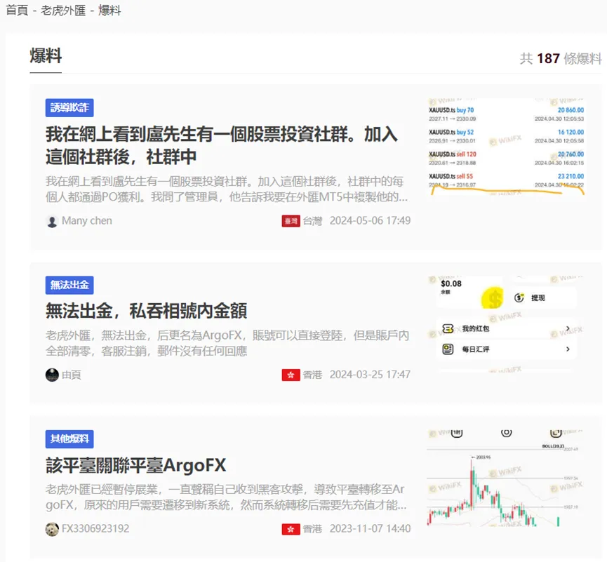Click excerpt mentioning 收到黑客攻擊
Screen dimensions: 607x562
coord(226,497)
